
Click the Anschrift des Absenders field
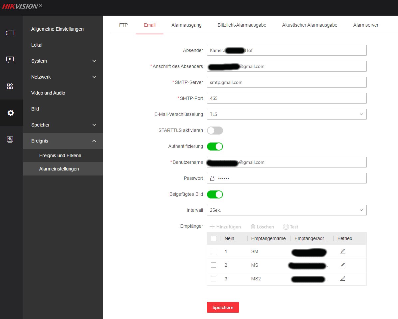(x=287, y=66)
